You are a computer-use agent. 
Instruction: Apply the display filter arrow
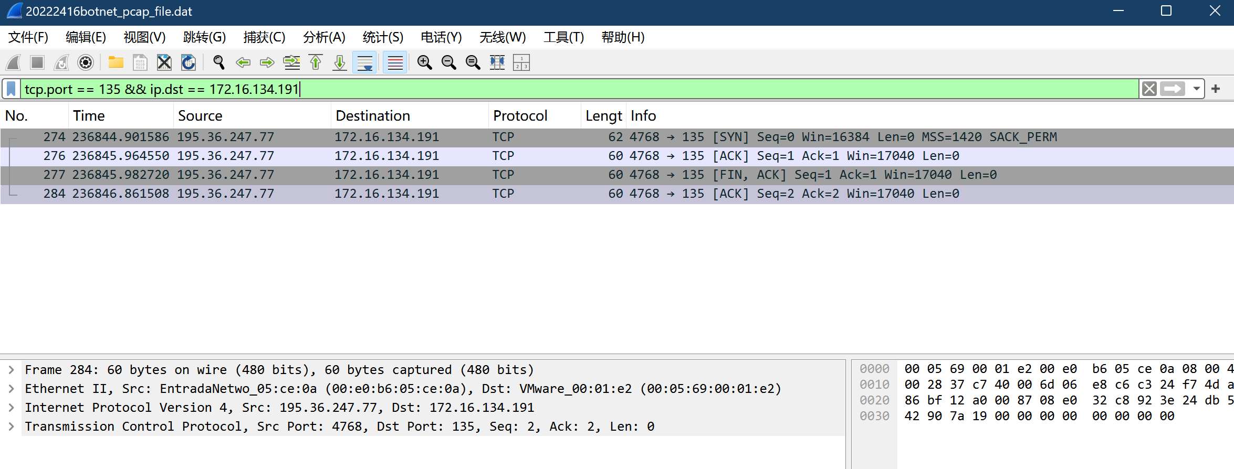click(x=1173, y=89)
